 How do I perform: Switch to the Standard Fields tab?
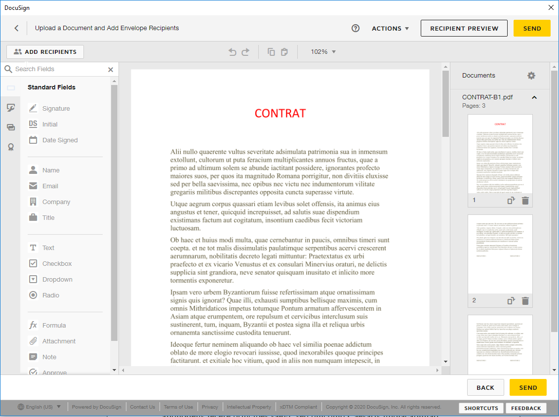tap(10, 87)
